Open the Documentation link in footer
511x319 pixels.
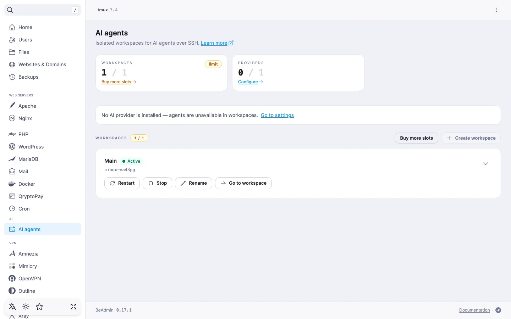click(474, 310)
